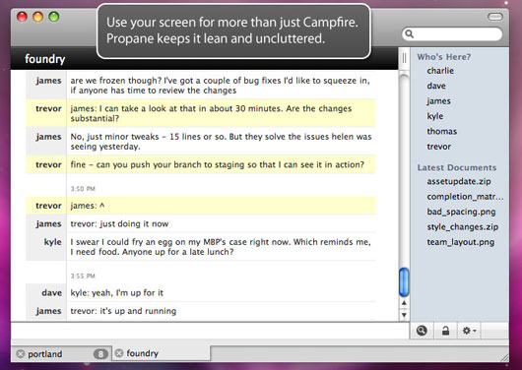
Task: Select dave in Who's Here list
Action: point(436,86)
